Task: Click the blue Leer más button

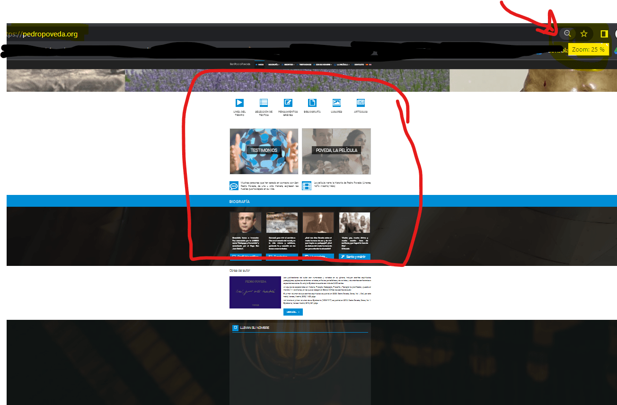Action: coord(293,312)
